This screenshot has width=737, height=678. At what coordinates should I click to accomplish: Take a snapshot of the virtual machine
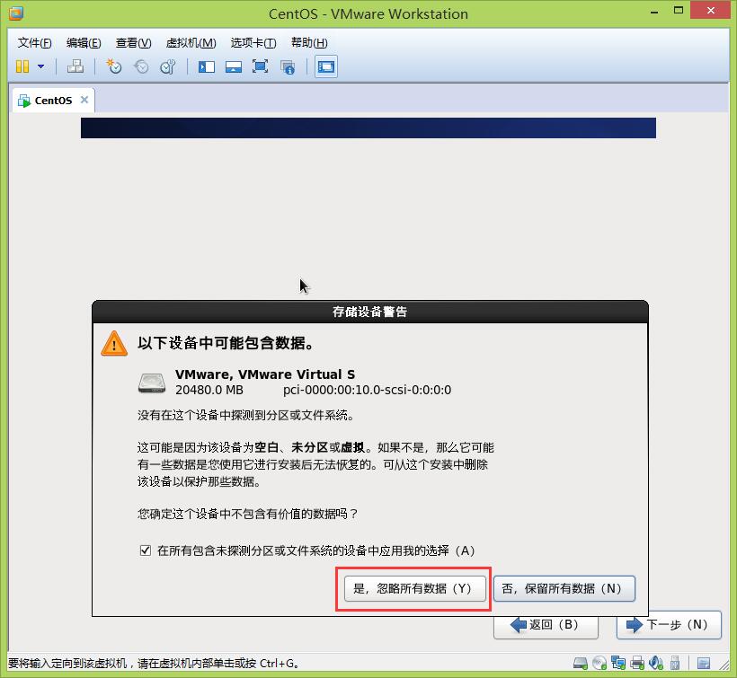click(x=114, y=66)
